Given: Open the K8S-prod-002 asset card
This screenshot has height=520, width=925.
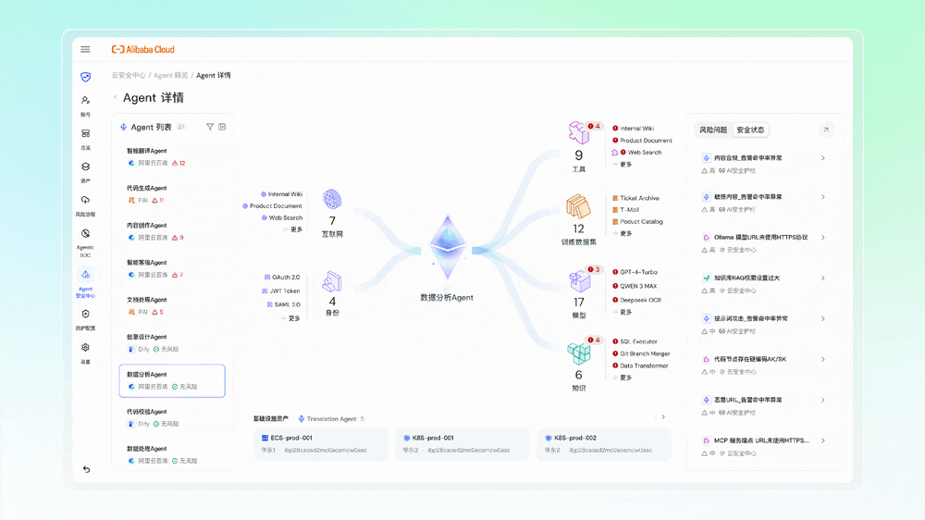Looking at the screenshot, I should point(604,444).
